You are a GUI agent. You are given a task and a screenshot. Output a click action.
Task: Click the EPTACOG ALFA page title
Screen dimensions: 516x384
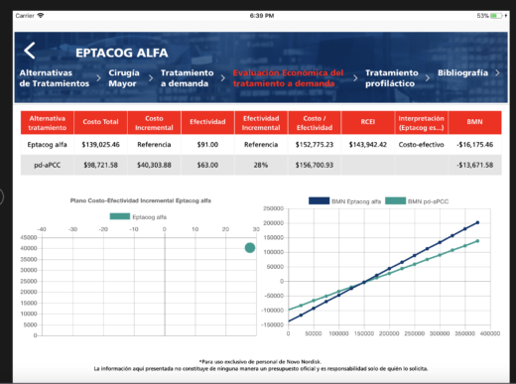122,53
